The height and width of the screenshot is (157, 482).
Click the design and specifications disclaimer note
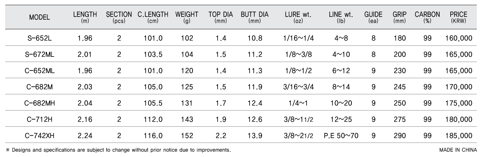click(118, 150)
